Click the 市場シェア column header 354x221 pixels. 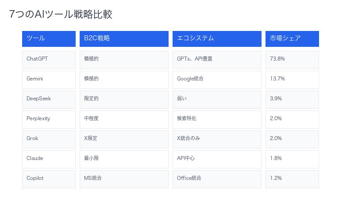click(292, 38)
